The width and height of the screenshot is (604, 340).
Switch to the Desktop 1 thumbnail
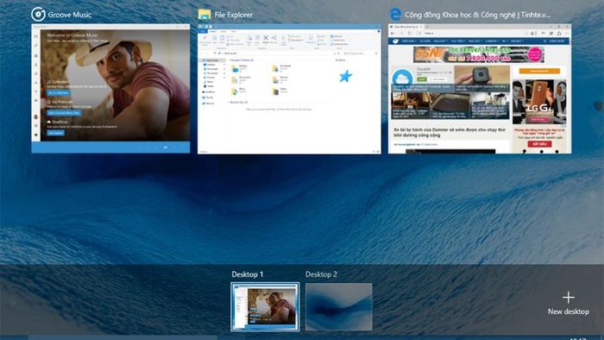pos(265,307)
